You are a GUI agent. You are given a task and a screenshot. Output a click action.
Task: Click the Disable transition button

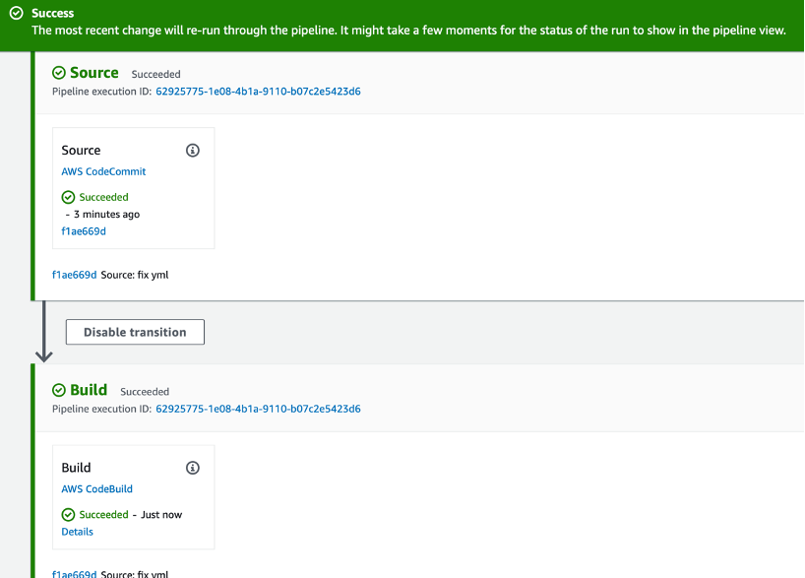pyautogui.click(x=135, y=332)
